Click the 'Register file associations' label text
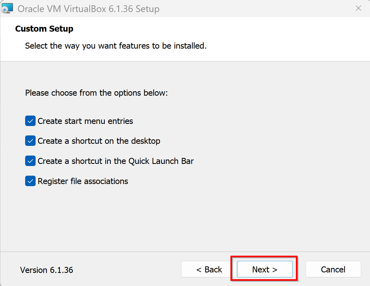Screen dimensions: 370x286 pos(83,181)
